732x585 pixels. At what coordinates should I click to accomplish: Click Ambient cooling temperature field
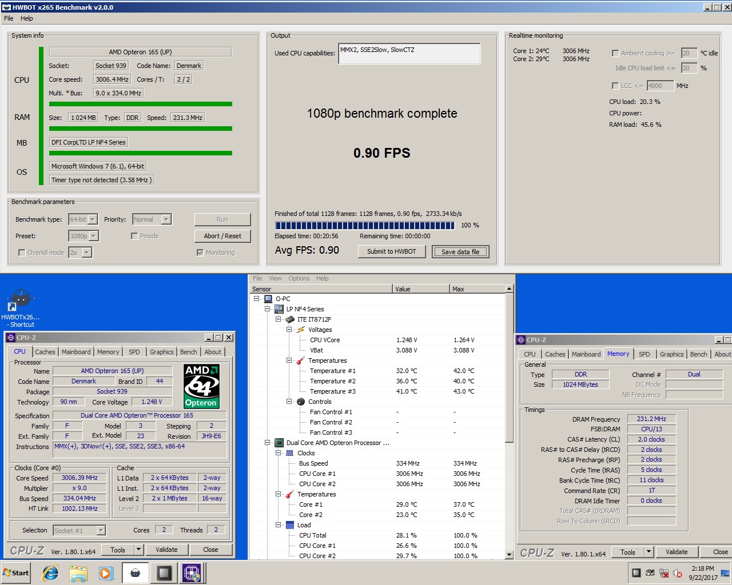(x=689, y=53)
